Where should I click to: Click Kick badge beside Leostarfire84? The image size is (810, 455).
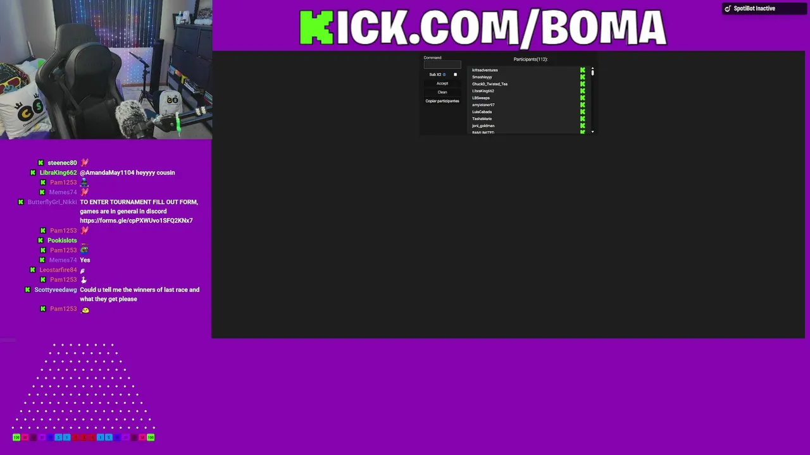[x=32, y=270]
